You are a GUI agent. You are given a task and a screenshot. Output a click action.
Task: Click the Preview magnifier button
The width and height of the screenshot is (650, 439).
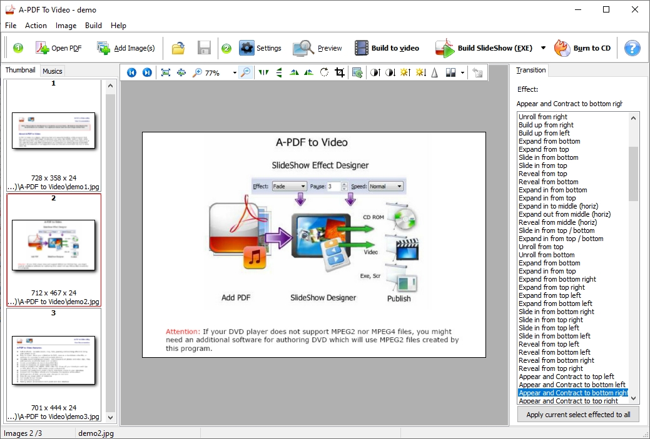[317, 48]
